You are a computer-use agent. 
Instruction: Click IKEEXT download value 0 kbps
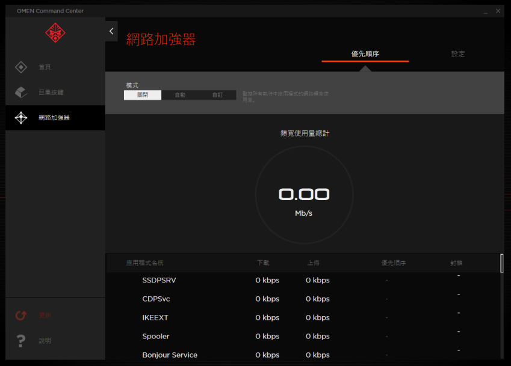coord(267,317)
